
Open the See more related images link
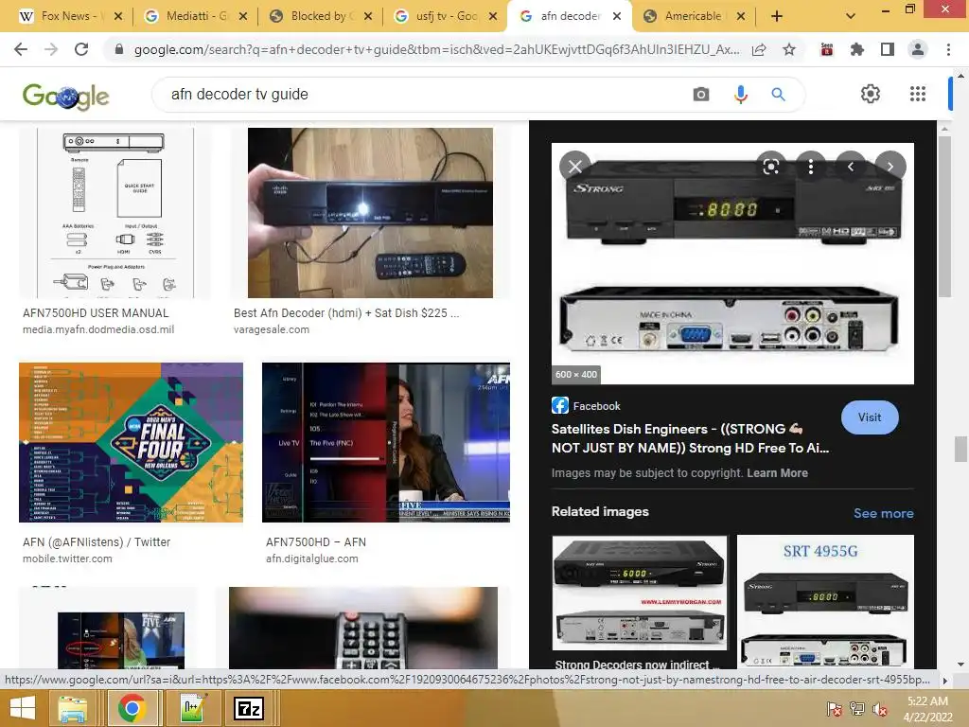point(883,513)
